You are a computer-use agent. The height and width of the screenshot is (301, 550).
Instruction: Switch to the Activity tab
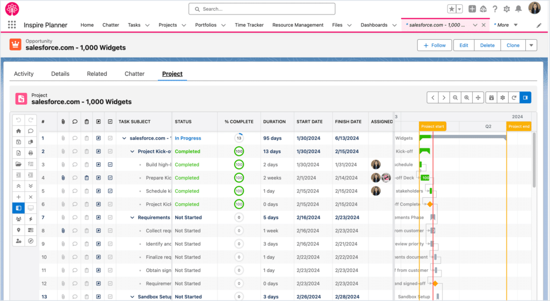[x=24, y=74]
